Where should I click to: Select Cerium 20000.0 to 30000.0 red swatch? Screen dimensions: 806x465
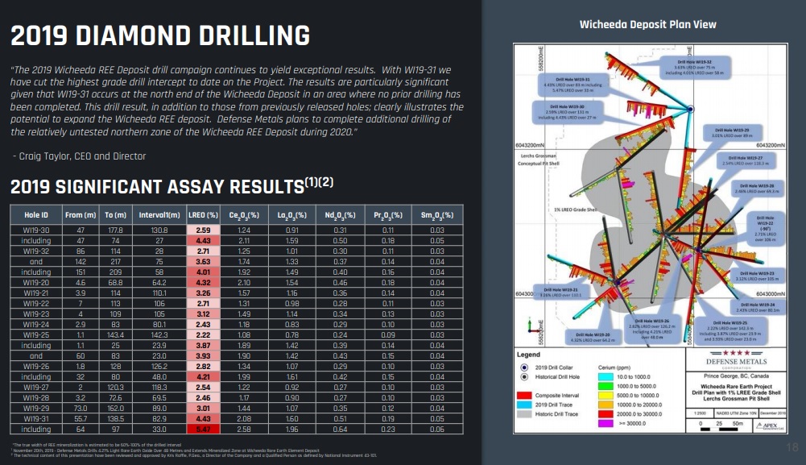coord(606,413)
